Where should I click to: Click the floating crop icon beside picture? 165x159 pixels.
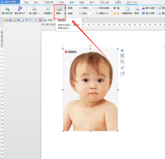[x=122, y=68]
